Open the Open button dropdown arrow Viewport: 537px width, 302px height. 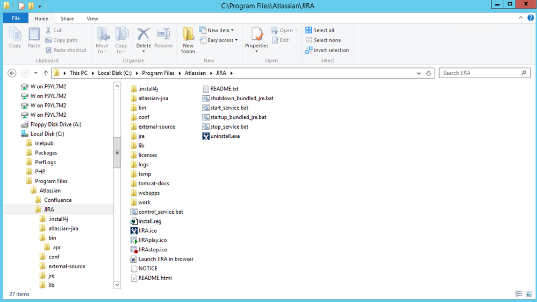click(x=296, y=30)
